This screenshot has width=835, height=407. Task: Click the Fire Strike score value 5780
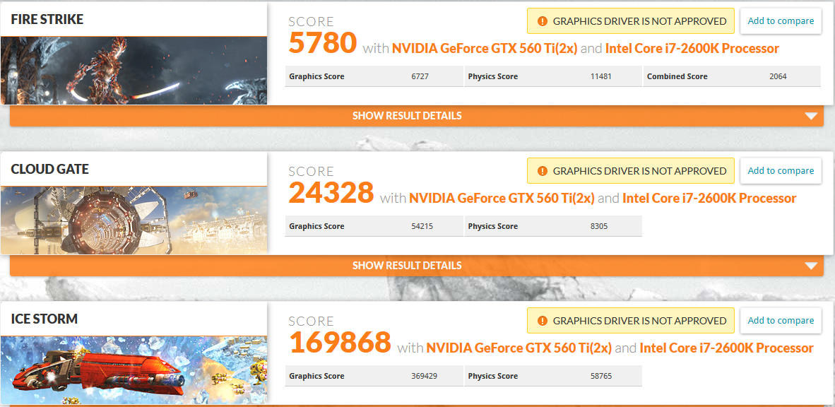click(323, 44)
